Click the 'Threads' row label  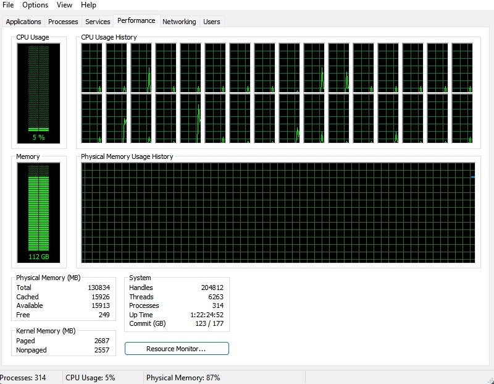point(141,297)
